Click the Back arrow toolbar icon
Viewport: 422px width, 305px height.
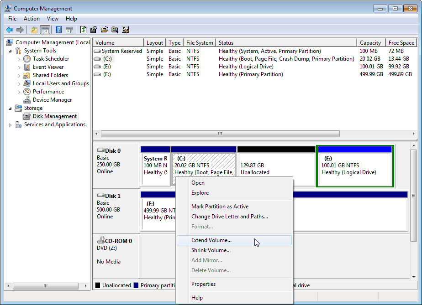pyautogui.click(x=10, y=30)
